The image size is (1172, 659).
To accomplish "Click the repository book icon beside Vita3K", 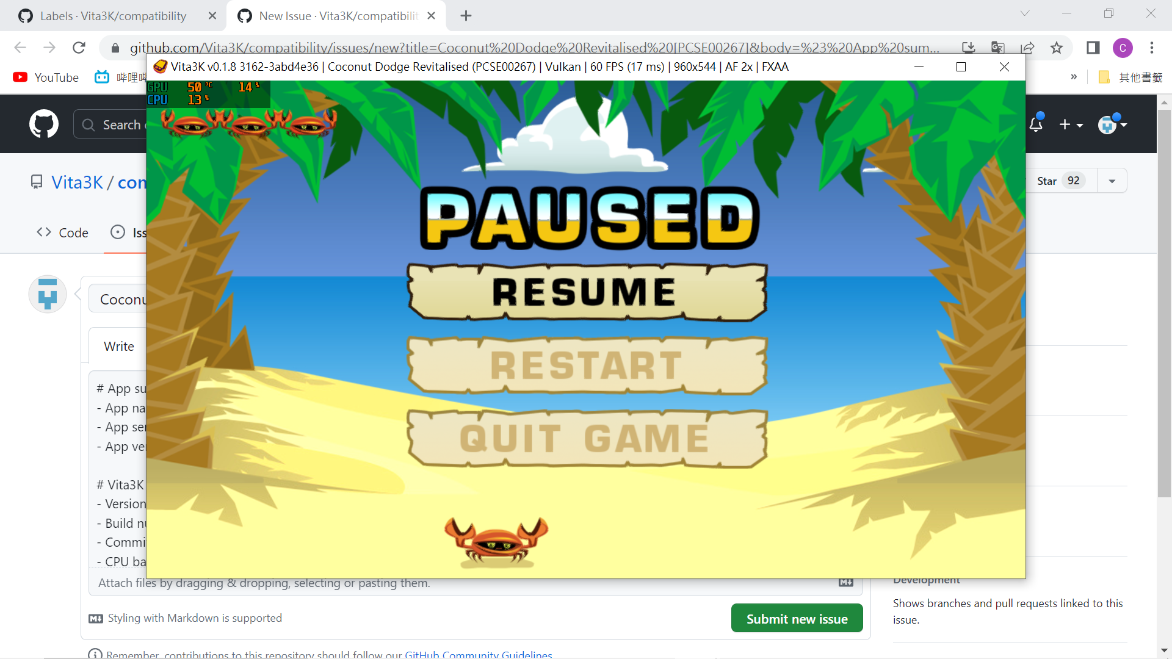I will (x=37, y=181).
